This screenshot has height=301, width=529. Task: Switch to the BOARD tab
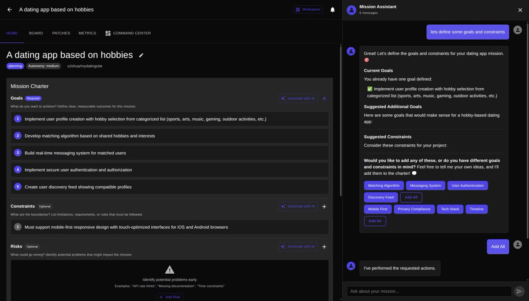click(x=36, y=33)
